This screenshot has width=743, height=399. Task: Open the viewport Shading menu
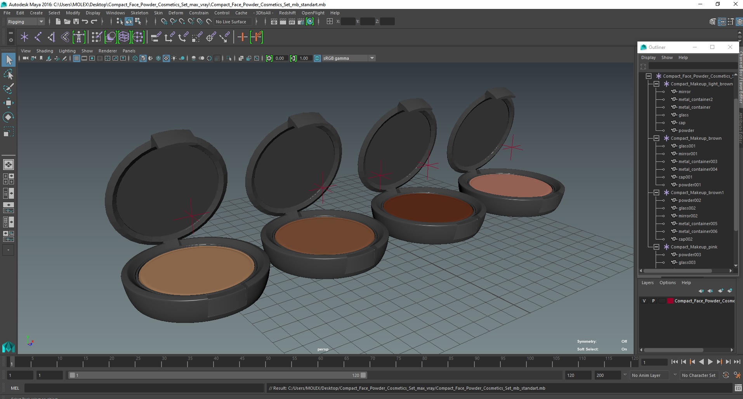click(x=45, y=51)
